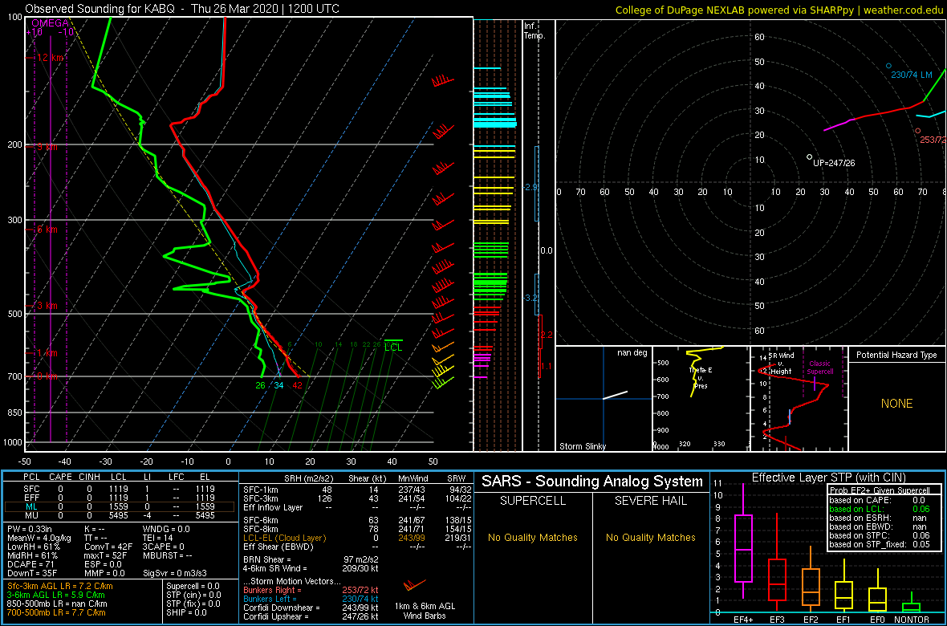Click the NONE hazard type text
Image resolution: width=947 pixels, height=626 pixels.
pyautogui.click(x=896, y=404)
